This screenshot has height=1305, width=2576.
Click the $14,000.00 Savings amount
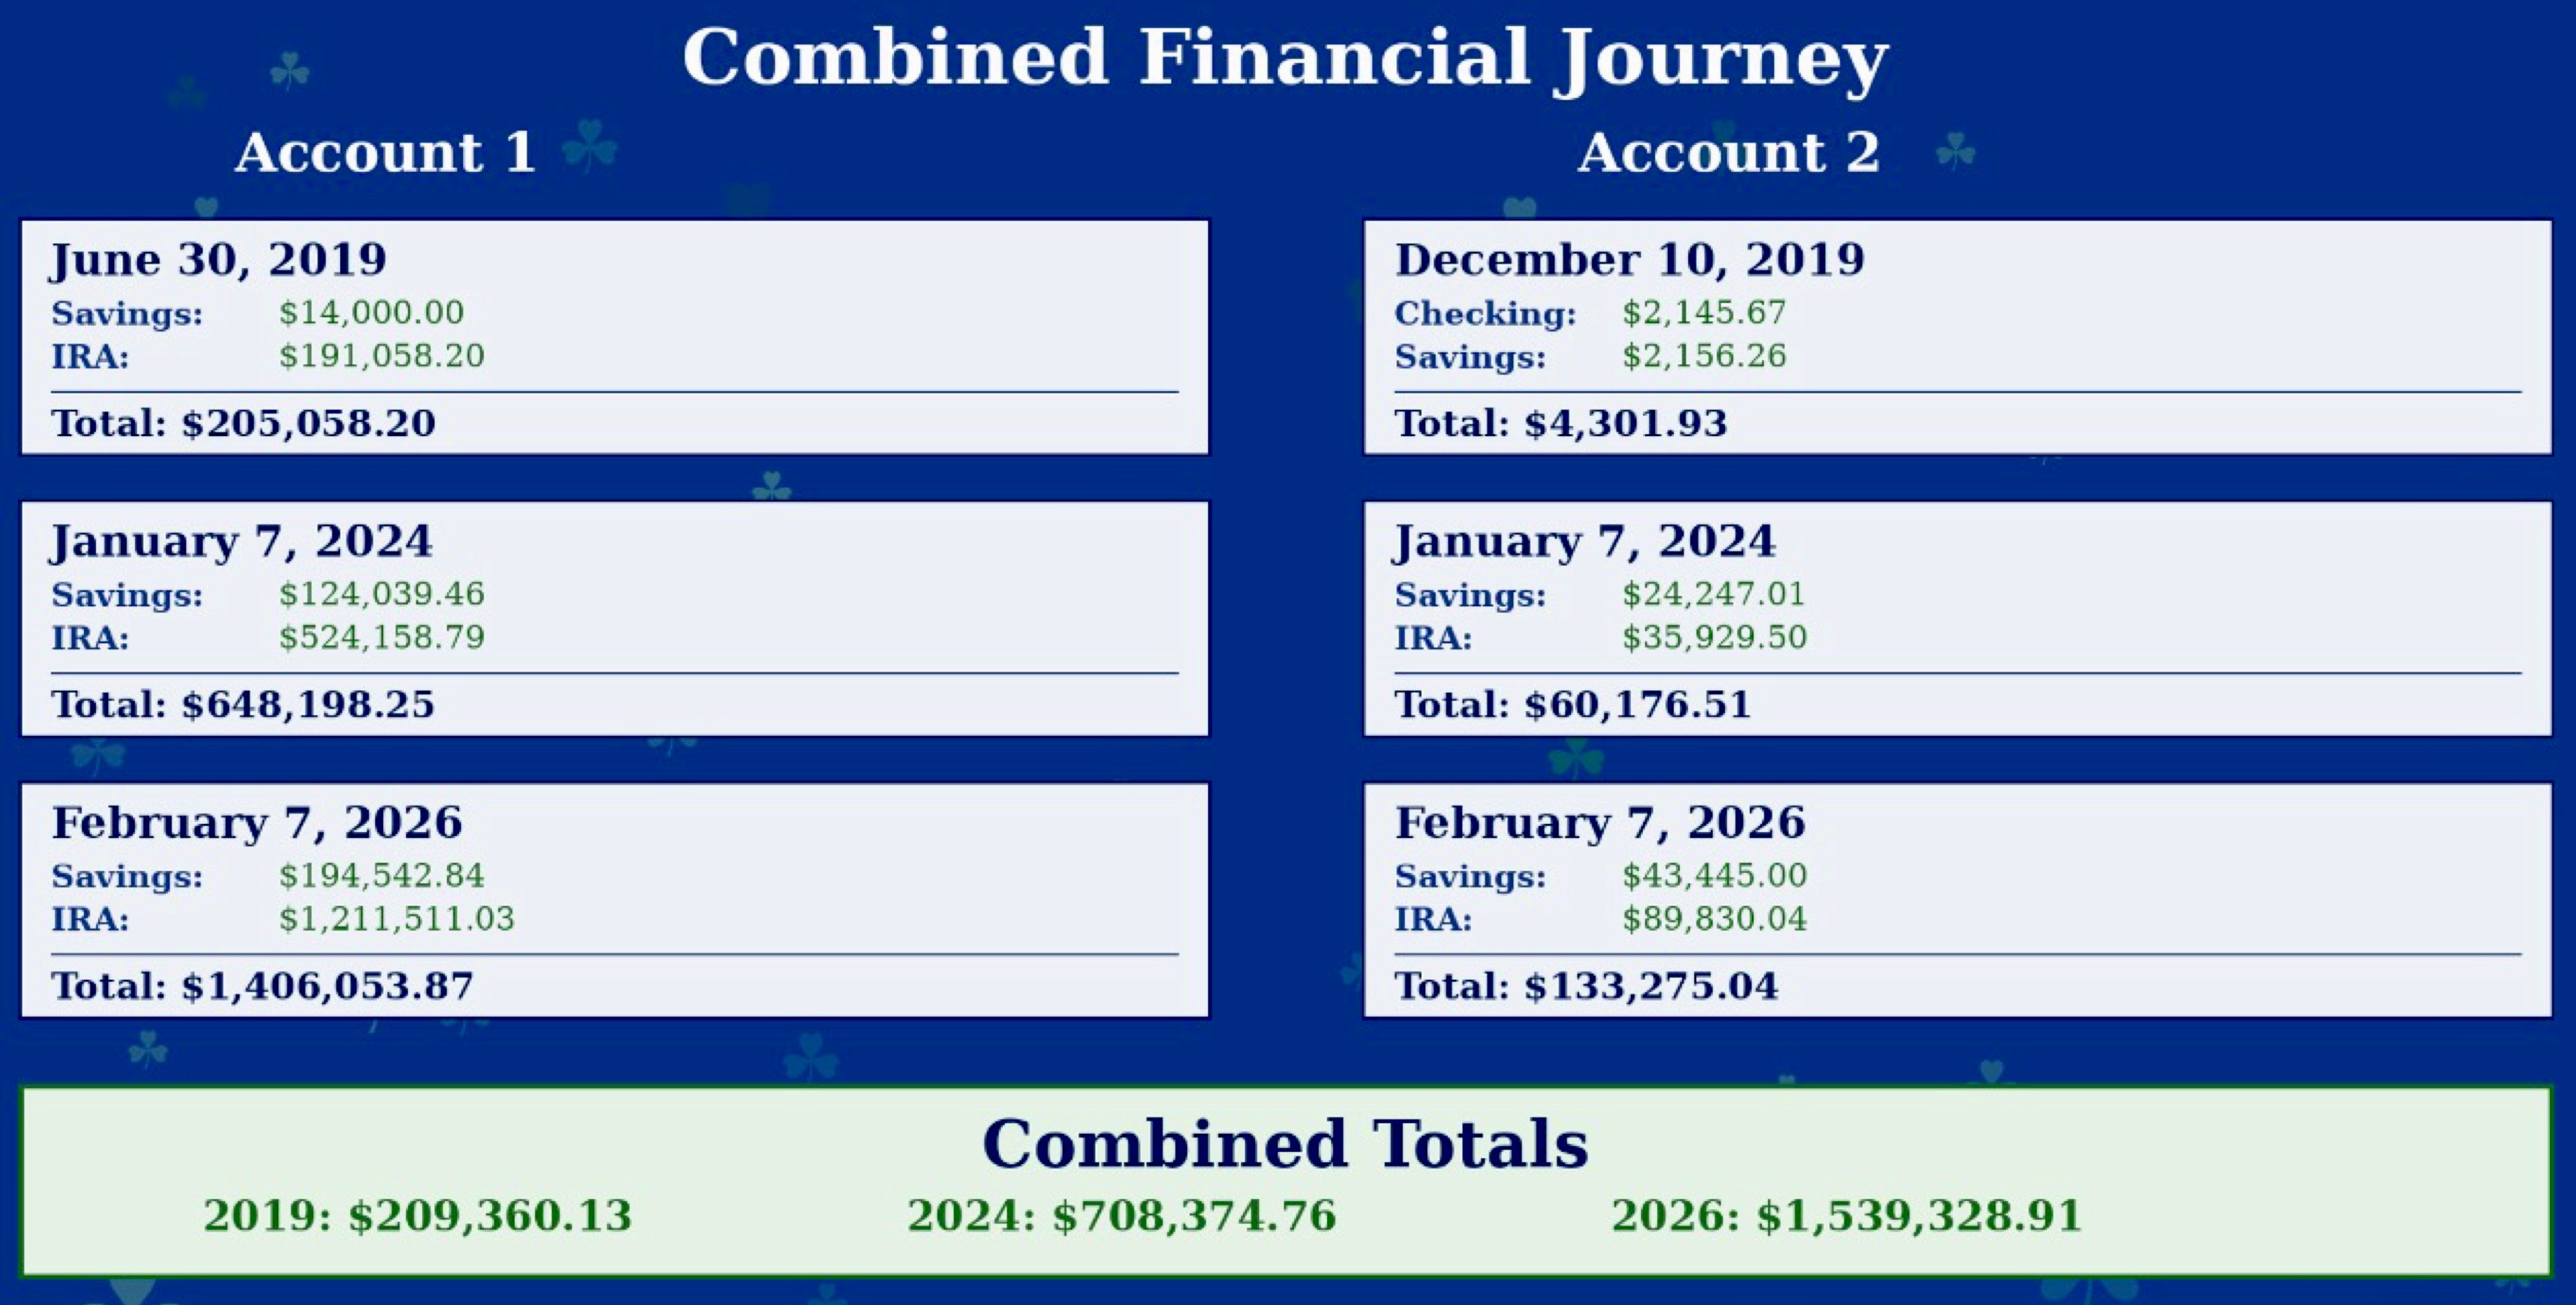(x=371, y=313)
